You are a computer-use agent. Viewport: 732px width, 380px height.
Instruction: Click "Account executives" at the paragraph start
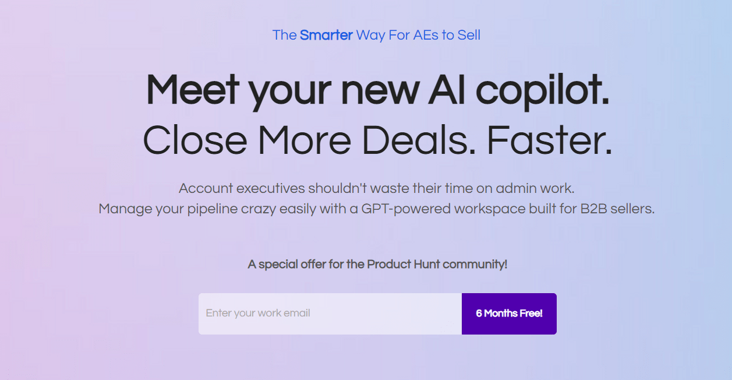242,188
